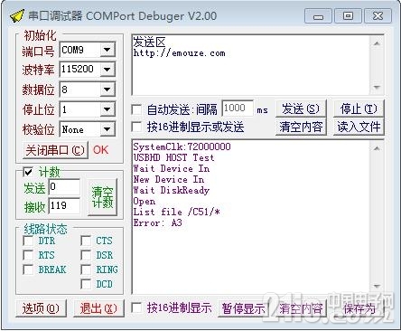
Task: Click the 读入文件 load file button
Action: 359,127
